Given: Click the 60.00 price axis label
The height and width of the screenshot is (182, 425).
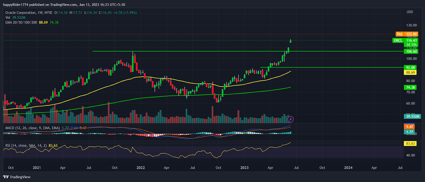Looking at the screenshot, I should click(x=410, y=104).
